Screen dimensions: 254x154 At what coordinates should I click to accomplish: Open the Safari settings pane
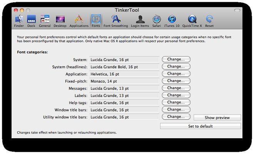tap(157, 21)
